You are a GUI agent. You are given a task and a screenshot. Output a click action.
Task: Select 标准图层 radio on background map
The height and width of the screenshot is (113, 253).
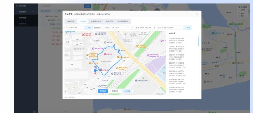239,7
